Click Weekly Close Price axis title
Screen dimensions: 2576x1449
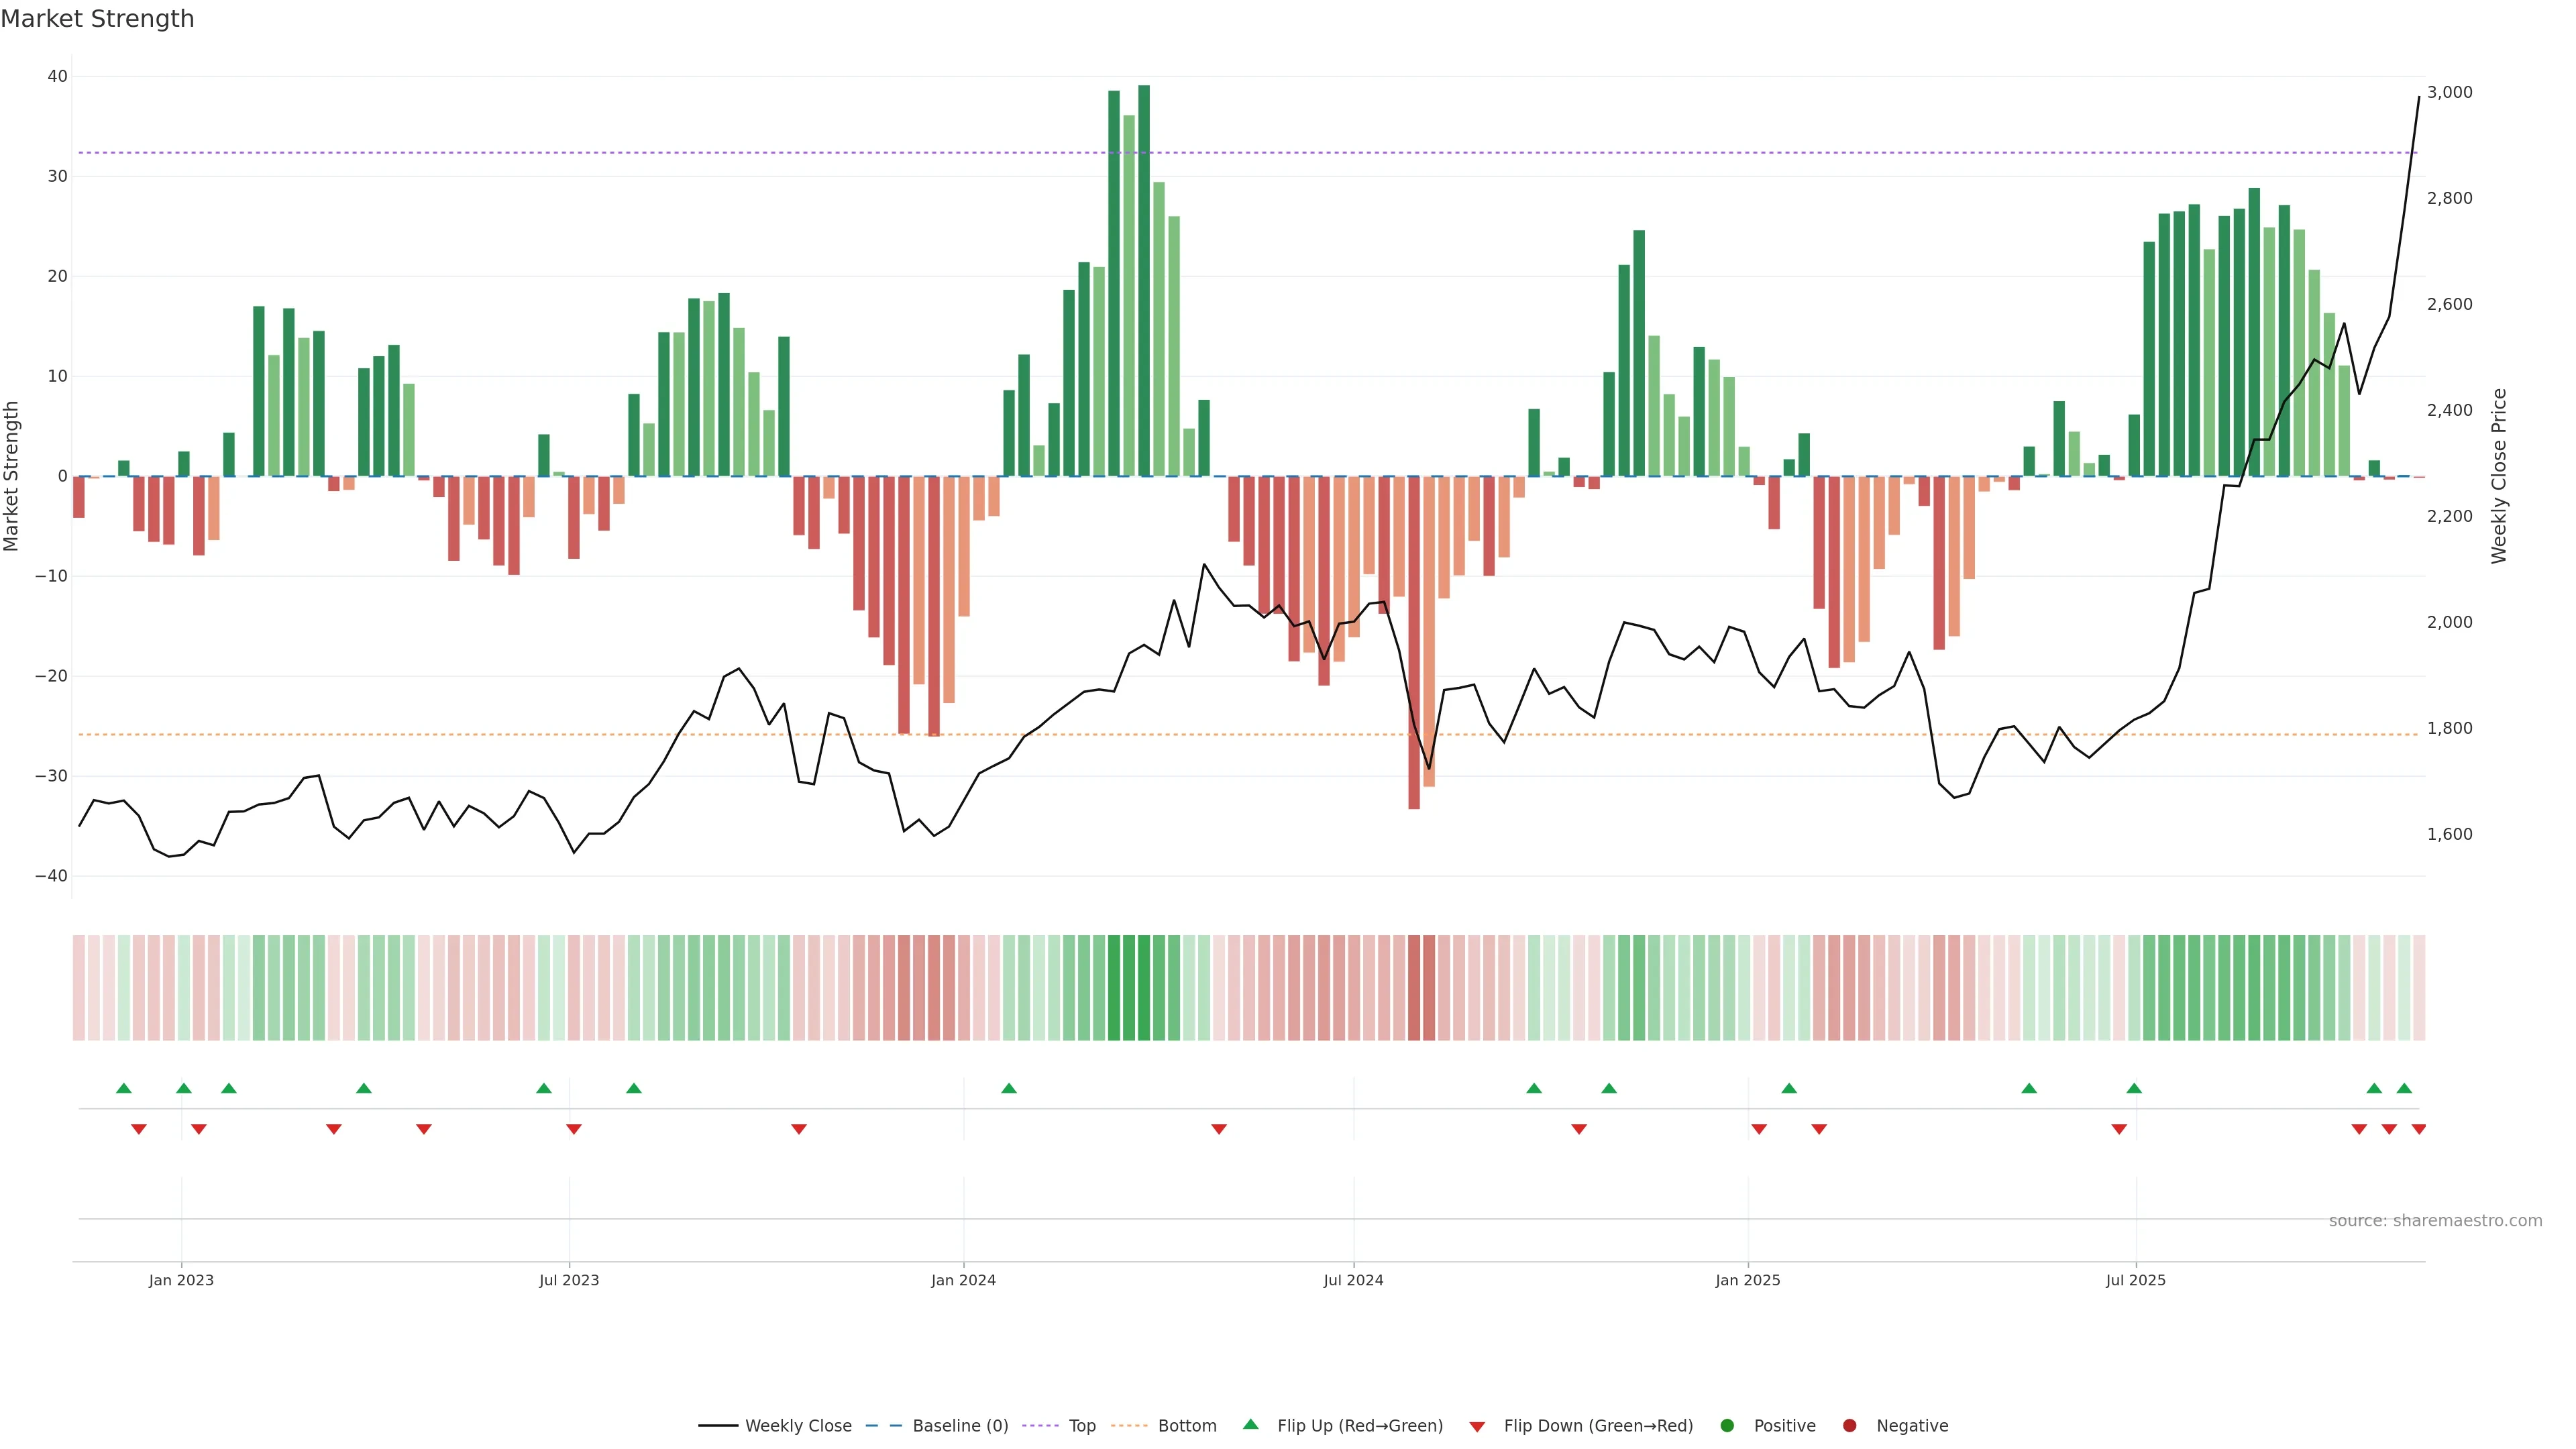point(2499,476)
